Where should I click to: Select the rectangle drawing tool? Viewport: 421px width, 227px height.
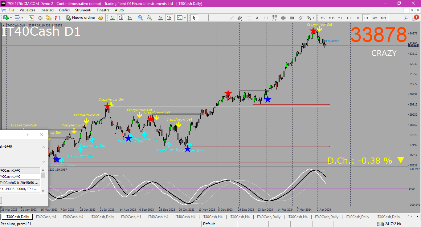click(292, 18)
